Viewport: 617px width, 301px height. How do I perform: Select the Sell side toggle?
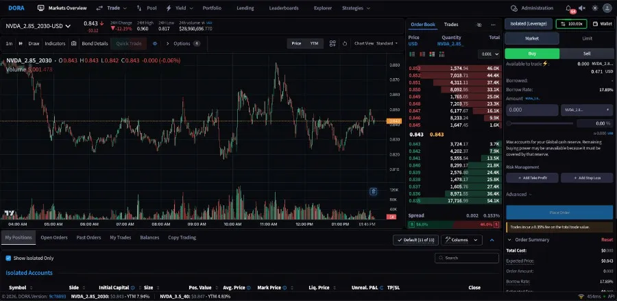pyautogui.click(x=586, y=53)
